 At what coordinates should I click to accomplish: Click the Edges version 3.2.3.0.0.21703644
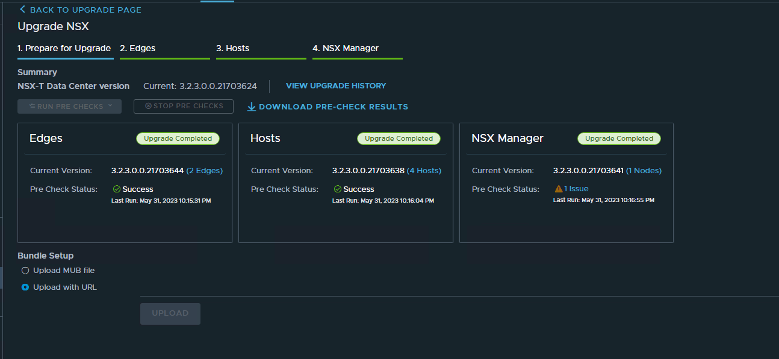[147, 171]
